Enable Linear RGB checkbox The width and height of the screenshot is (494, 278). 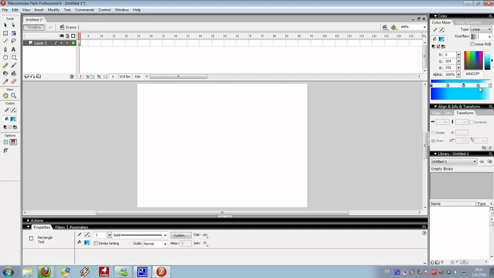pos(472,44)
